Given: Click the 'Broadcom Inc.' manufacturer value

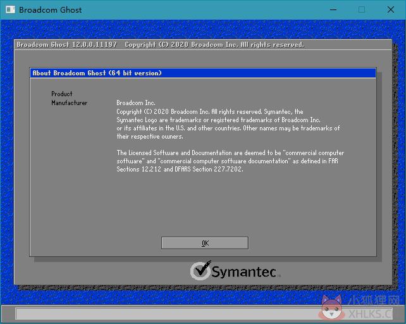Looking at the screenshot, I should 136,103.
